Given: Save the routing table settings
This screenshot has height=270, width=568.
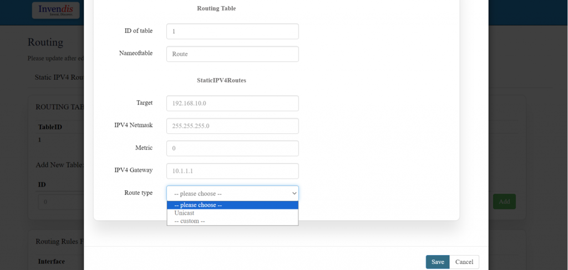Looking at the screenshot, I should [437, 262].
